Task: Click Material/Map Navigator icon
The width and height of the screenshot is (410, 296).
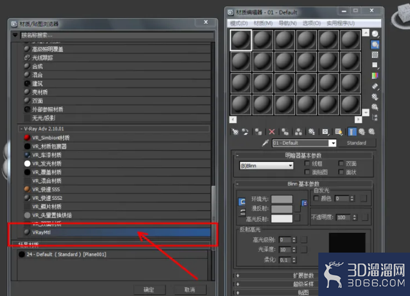Action: coord(375,117)
